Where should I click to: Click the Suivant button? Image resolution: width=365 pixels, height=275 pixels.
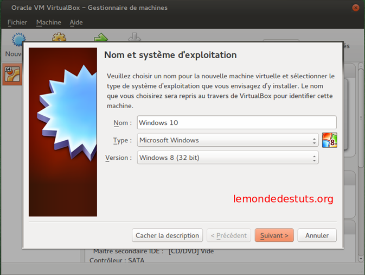point(274,235)
